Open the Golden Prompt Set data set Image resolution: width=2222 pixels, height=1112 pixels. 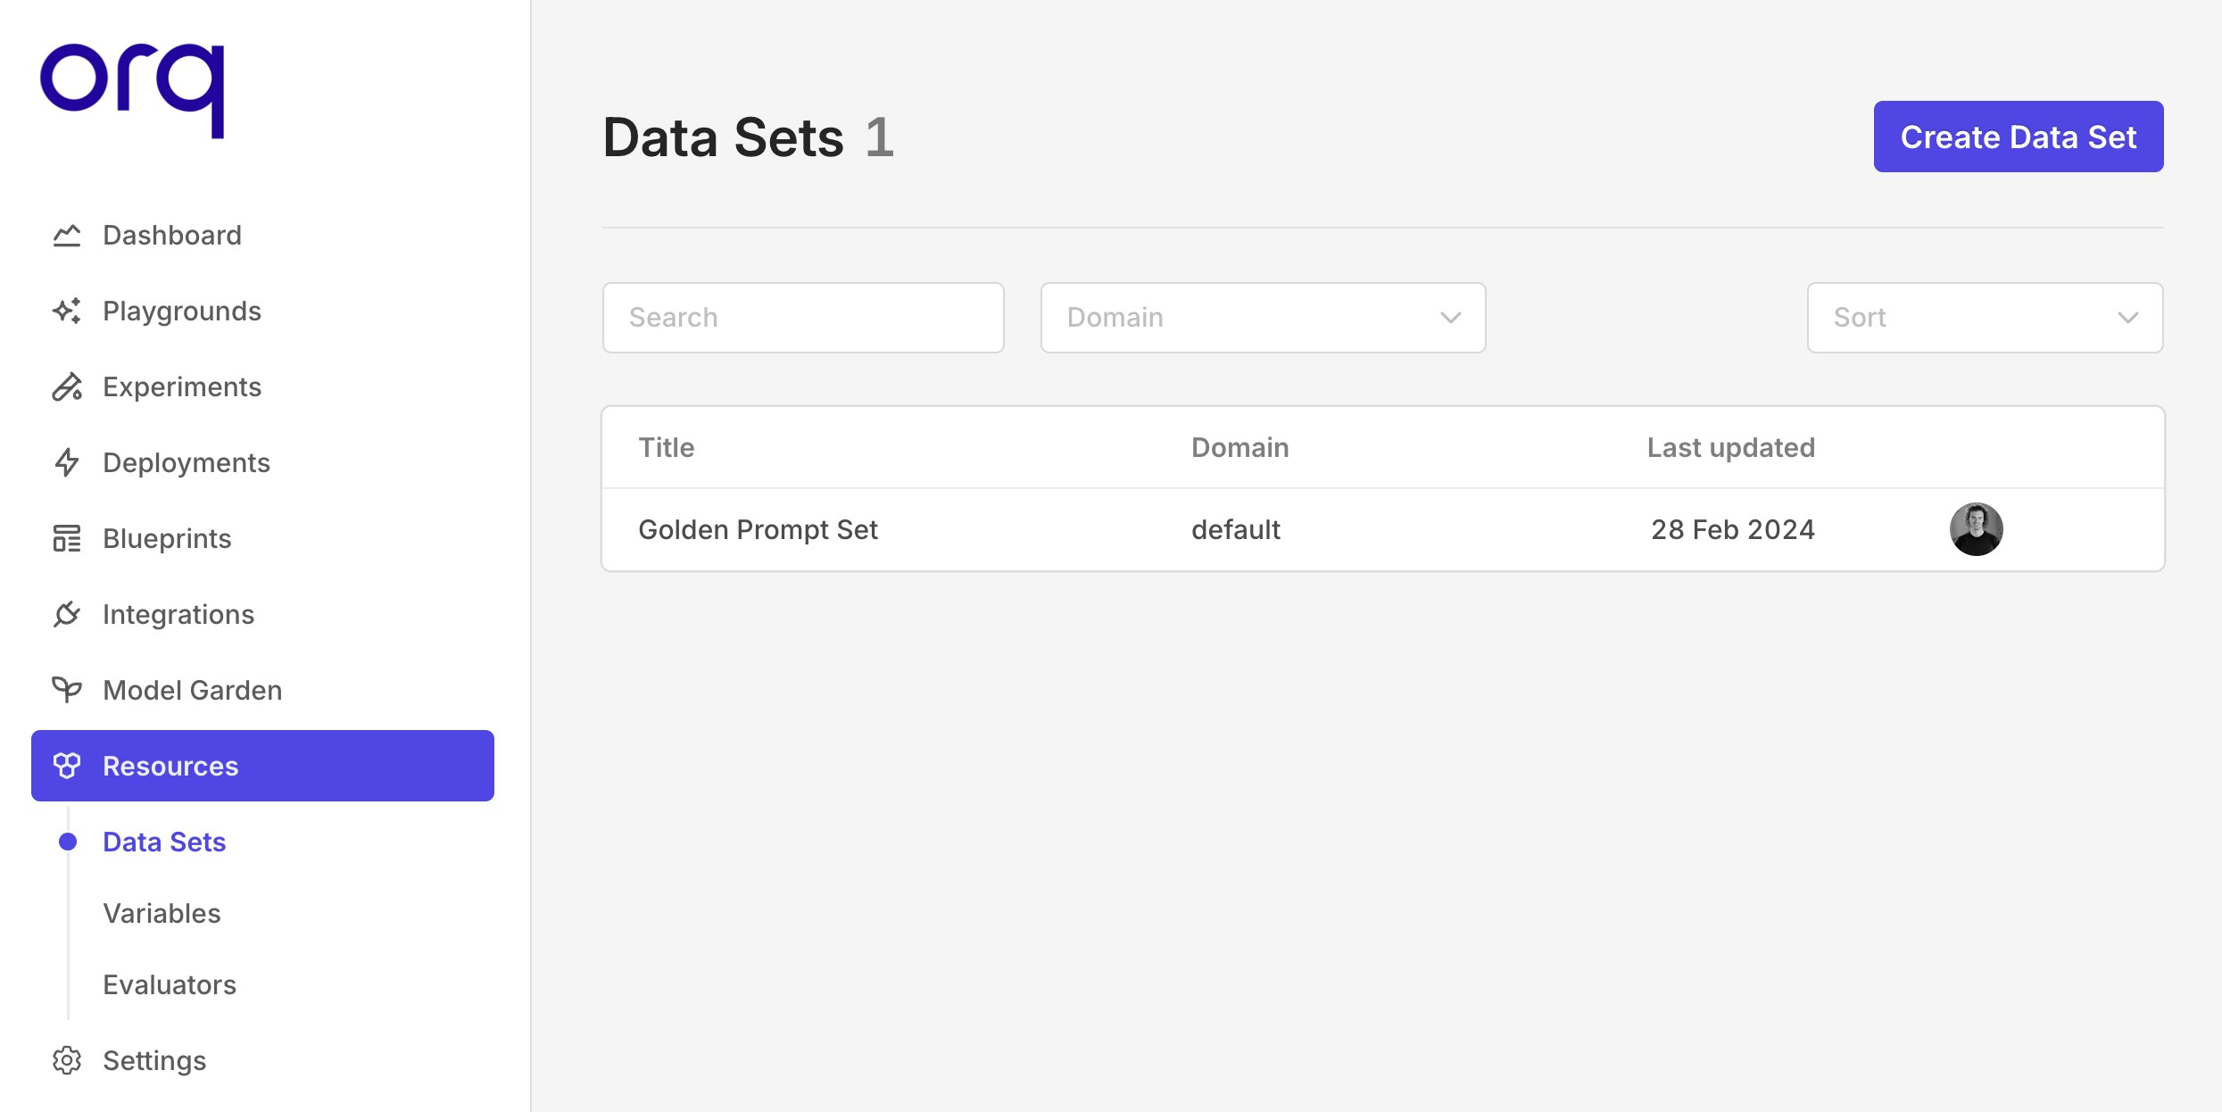click(758, 530)
